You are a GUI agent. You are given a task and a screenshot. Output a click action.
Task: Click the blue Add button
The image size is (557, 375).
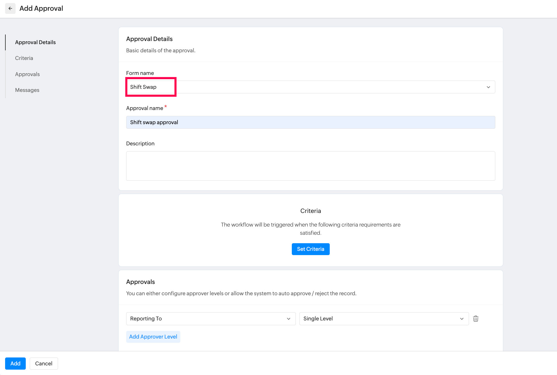click(x=15, y=363)
